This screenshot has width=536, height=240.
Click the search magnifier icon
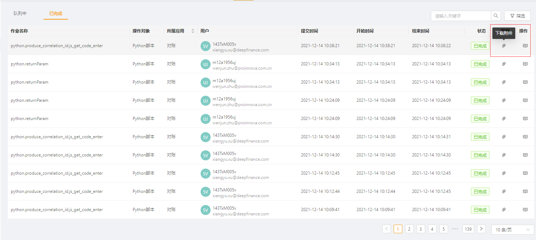pos(496,16)
